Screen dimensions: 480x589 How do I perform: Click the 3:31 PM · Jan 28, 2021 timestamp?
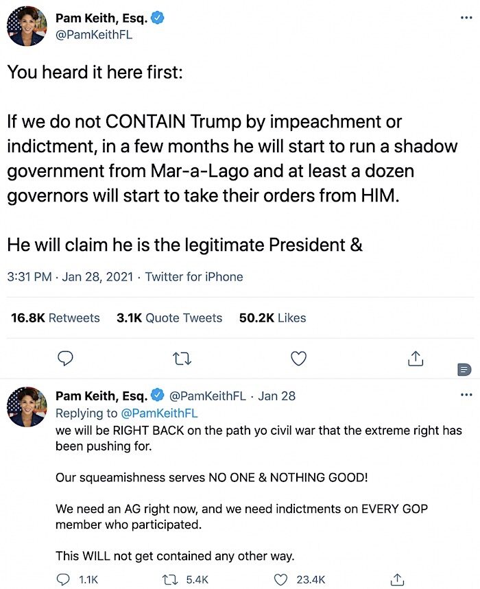[70, 277]
